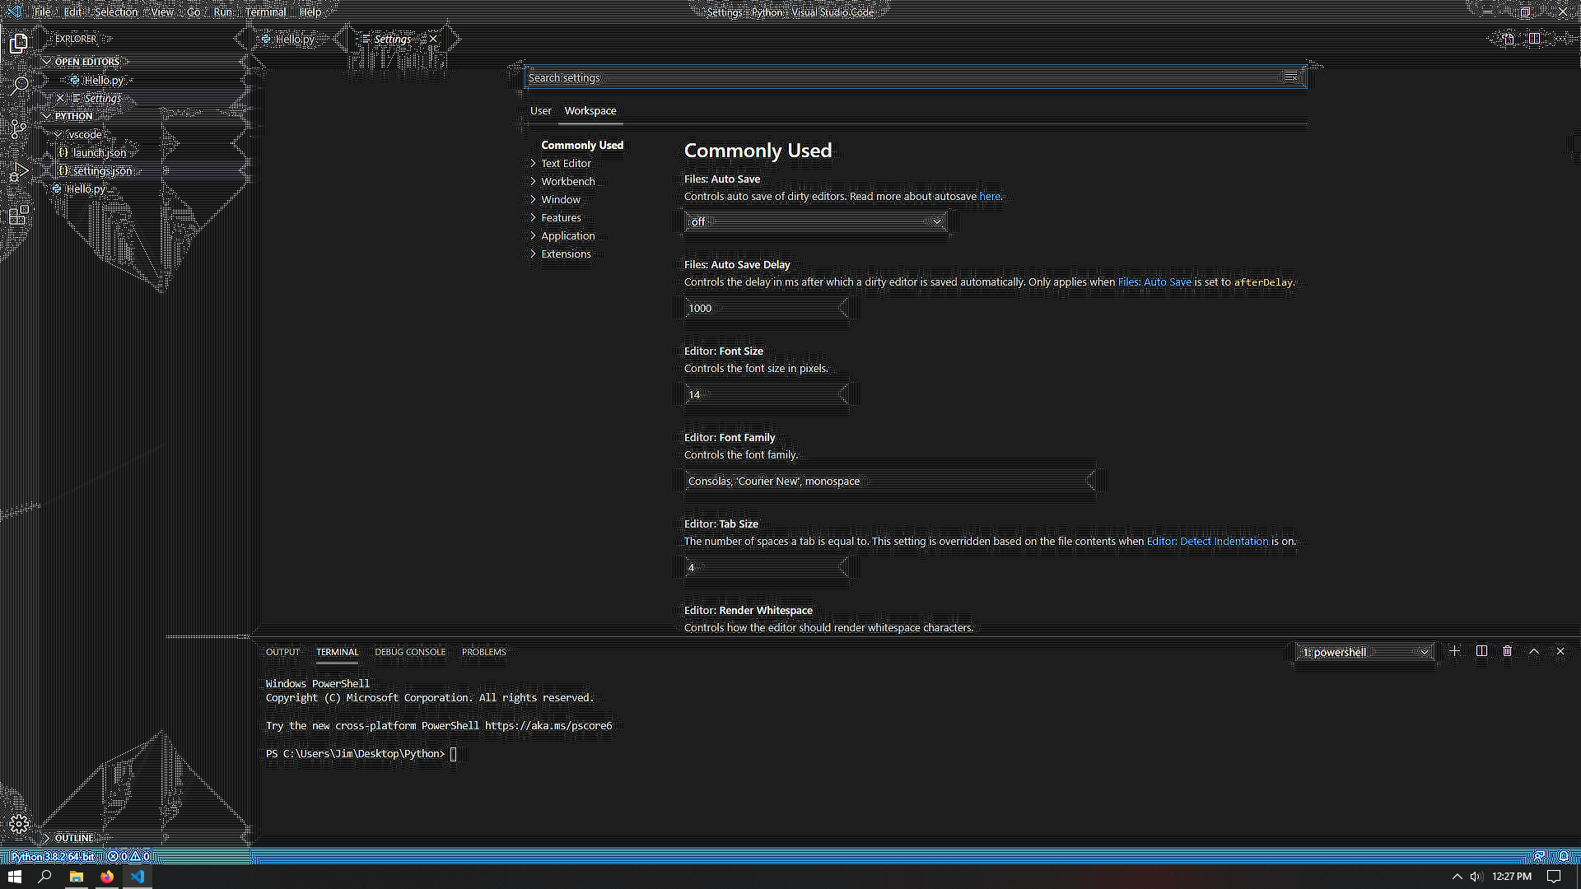This screenshot has width=1581, height=889.
Task: Open the Search view in activity bar
Action: point(19,86)
